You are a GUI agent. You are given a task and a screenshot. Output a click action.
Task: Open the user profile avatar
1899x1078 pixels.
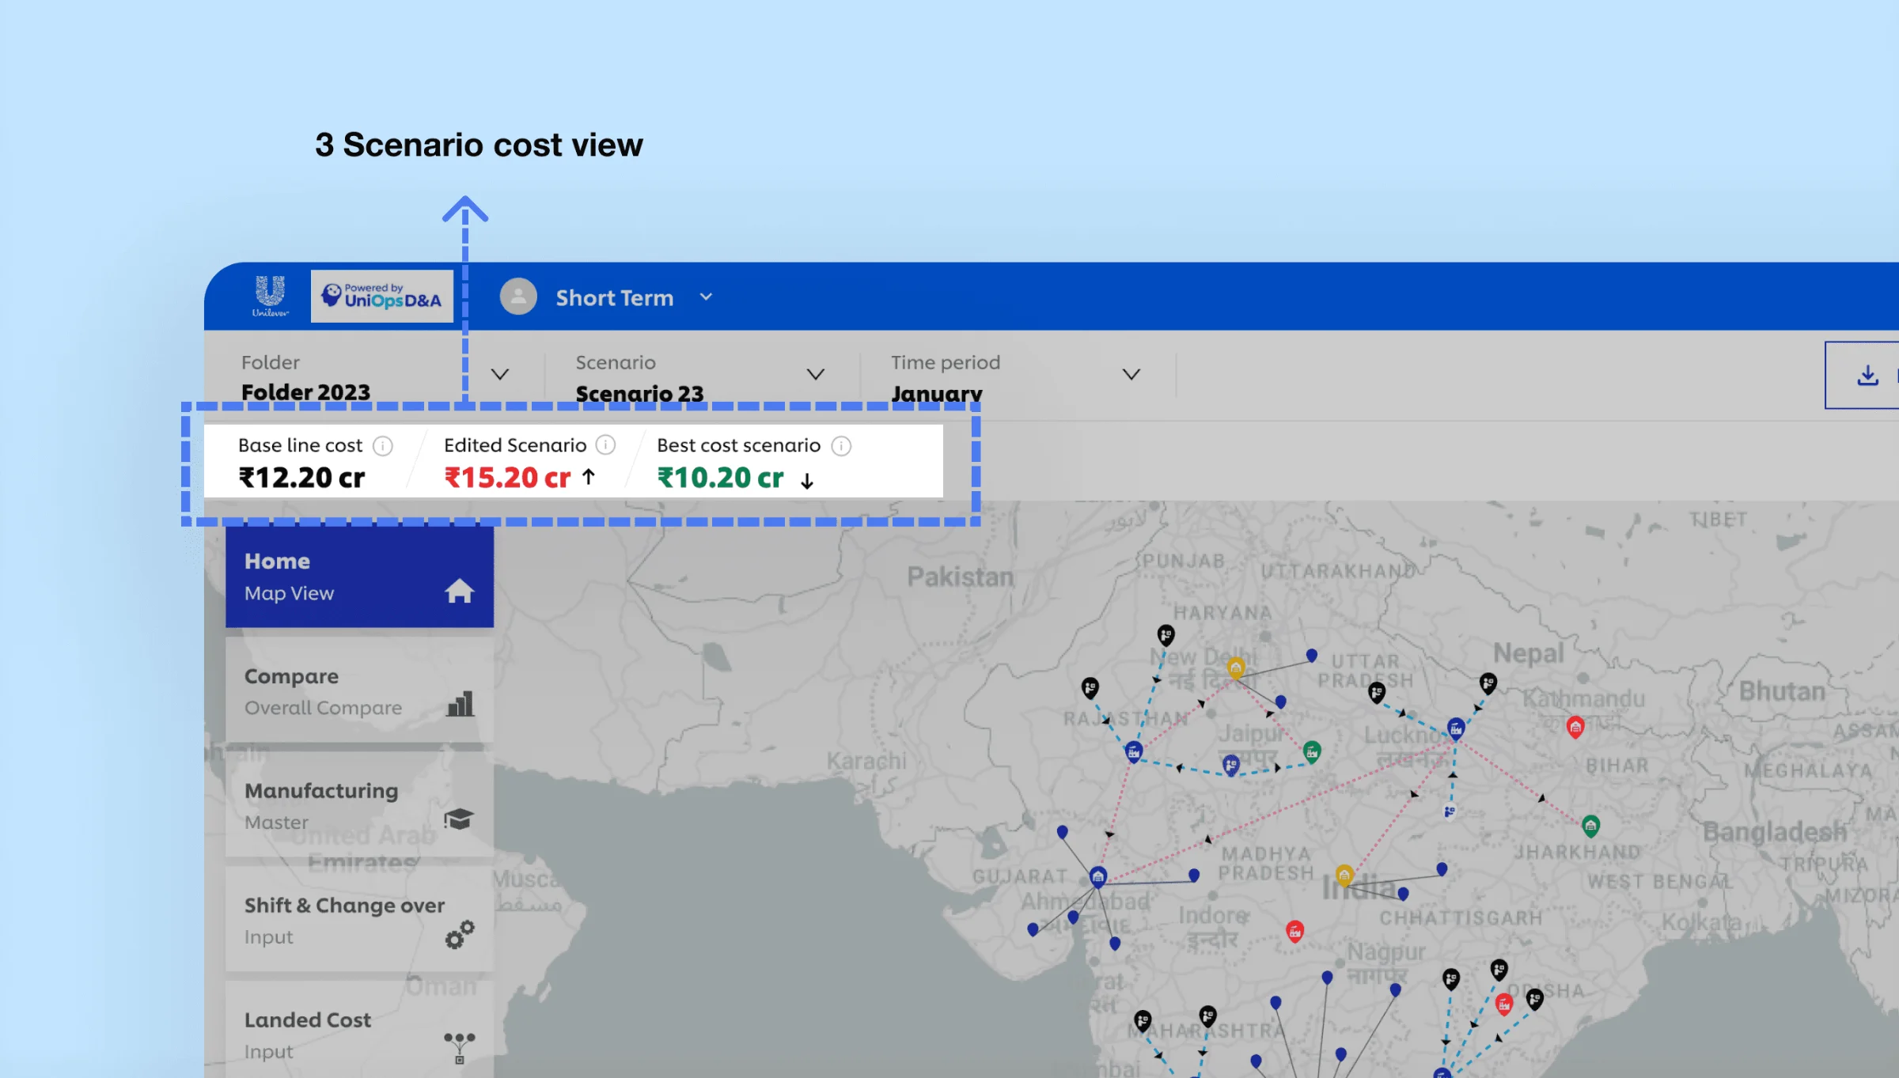(518, 297)
